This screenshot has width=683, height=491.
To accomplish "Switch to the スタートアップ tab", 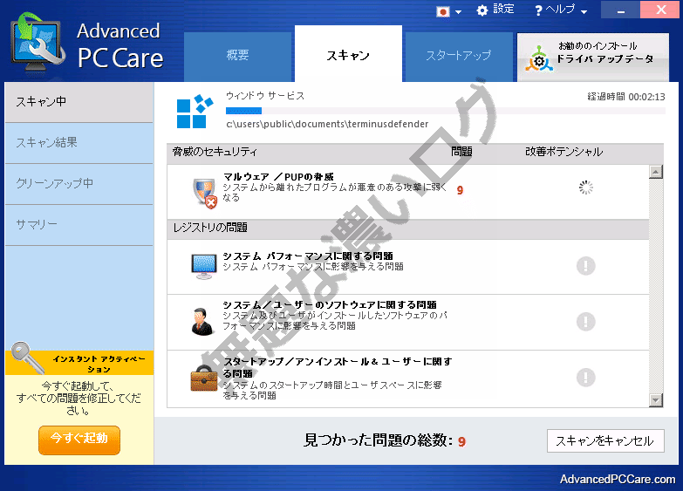I will [459, 57].
